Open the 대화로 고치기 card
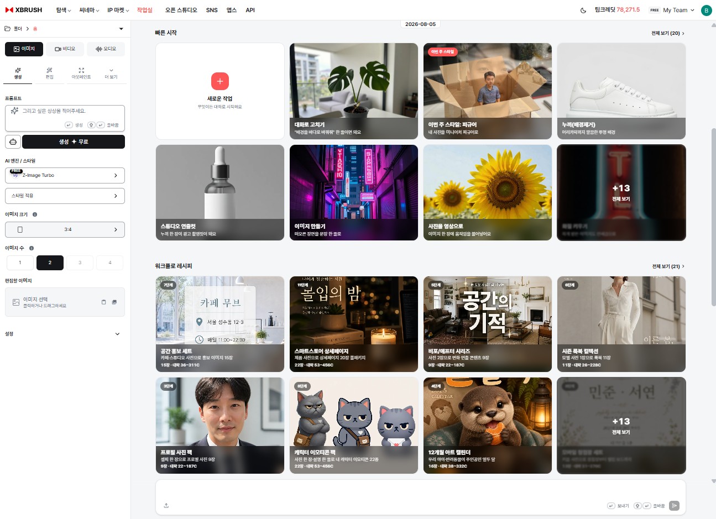Screen dimensions: 716x519 coord(354,91)
